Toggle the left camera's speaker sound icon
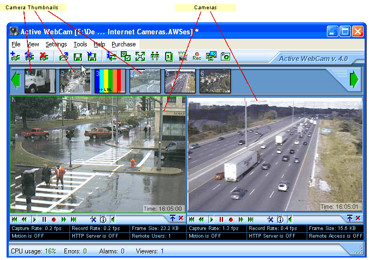The image size is (369, 260). (113, 219)
